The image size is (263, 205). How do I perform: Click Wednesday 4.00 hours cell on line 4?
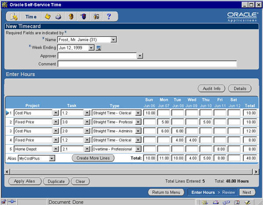pos(192,140)
